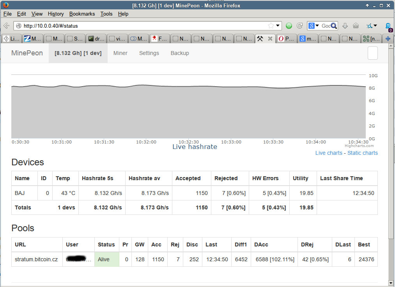Go to the browser home page icon
Screen dimensions: 395x287
(x=356, y=26)
